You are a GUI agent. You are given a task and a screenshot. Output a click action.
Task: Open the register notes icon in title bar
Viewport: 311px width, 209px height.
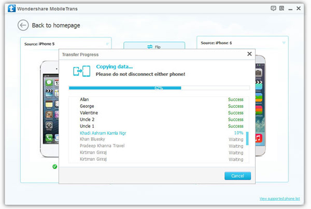coord(281,8)
